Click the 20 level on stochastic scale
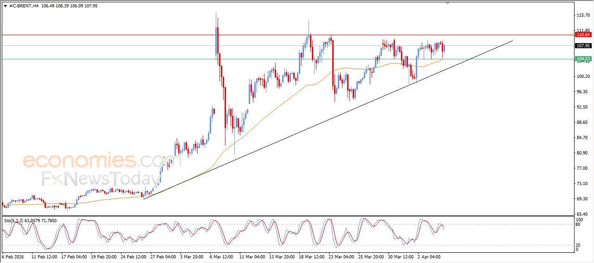 click(x=578, y=245)
